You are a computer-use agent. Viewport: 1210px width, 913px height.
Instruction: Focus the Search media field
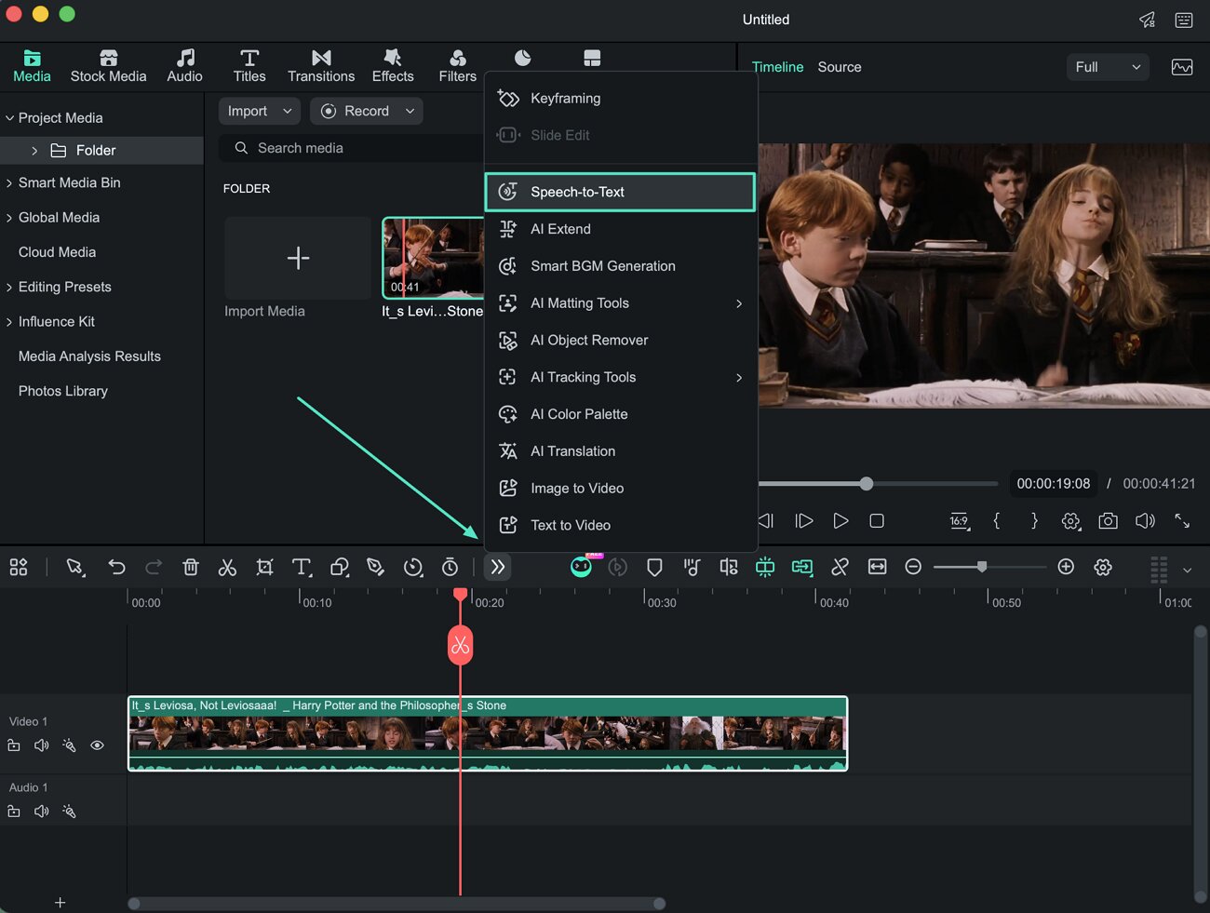pyautogui.click(x=352, y=148)
